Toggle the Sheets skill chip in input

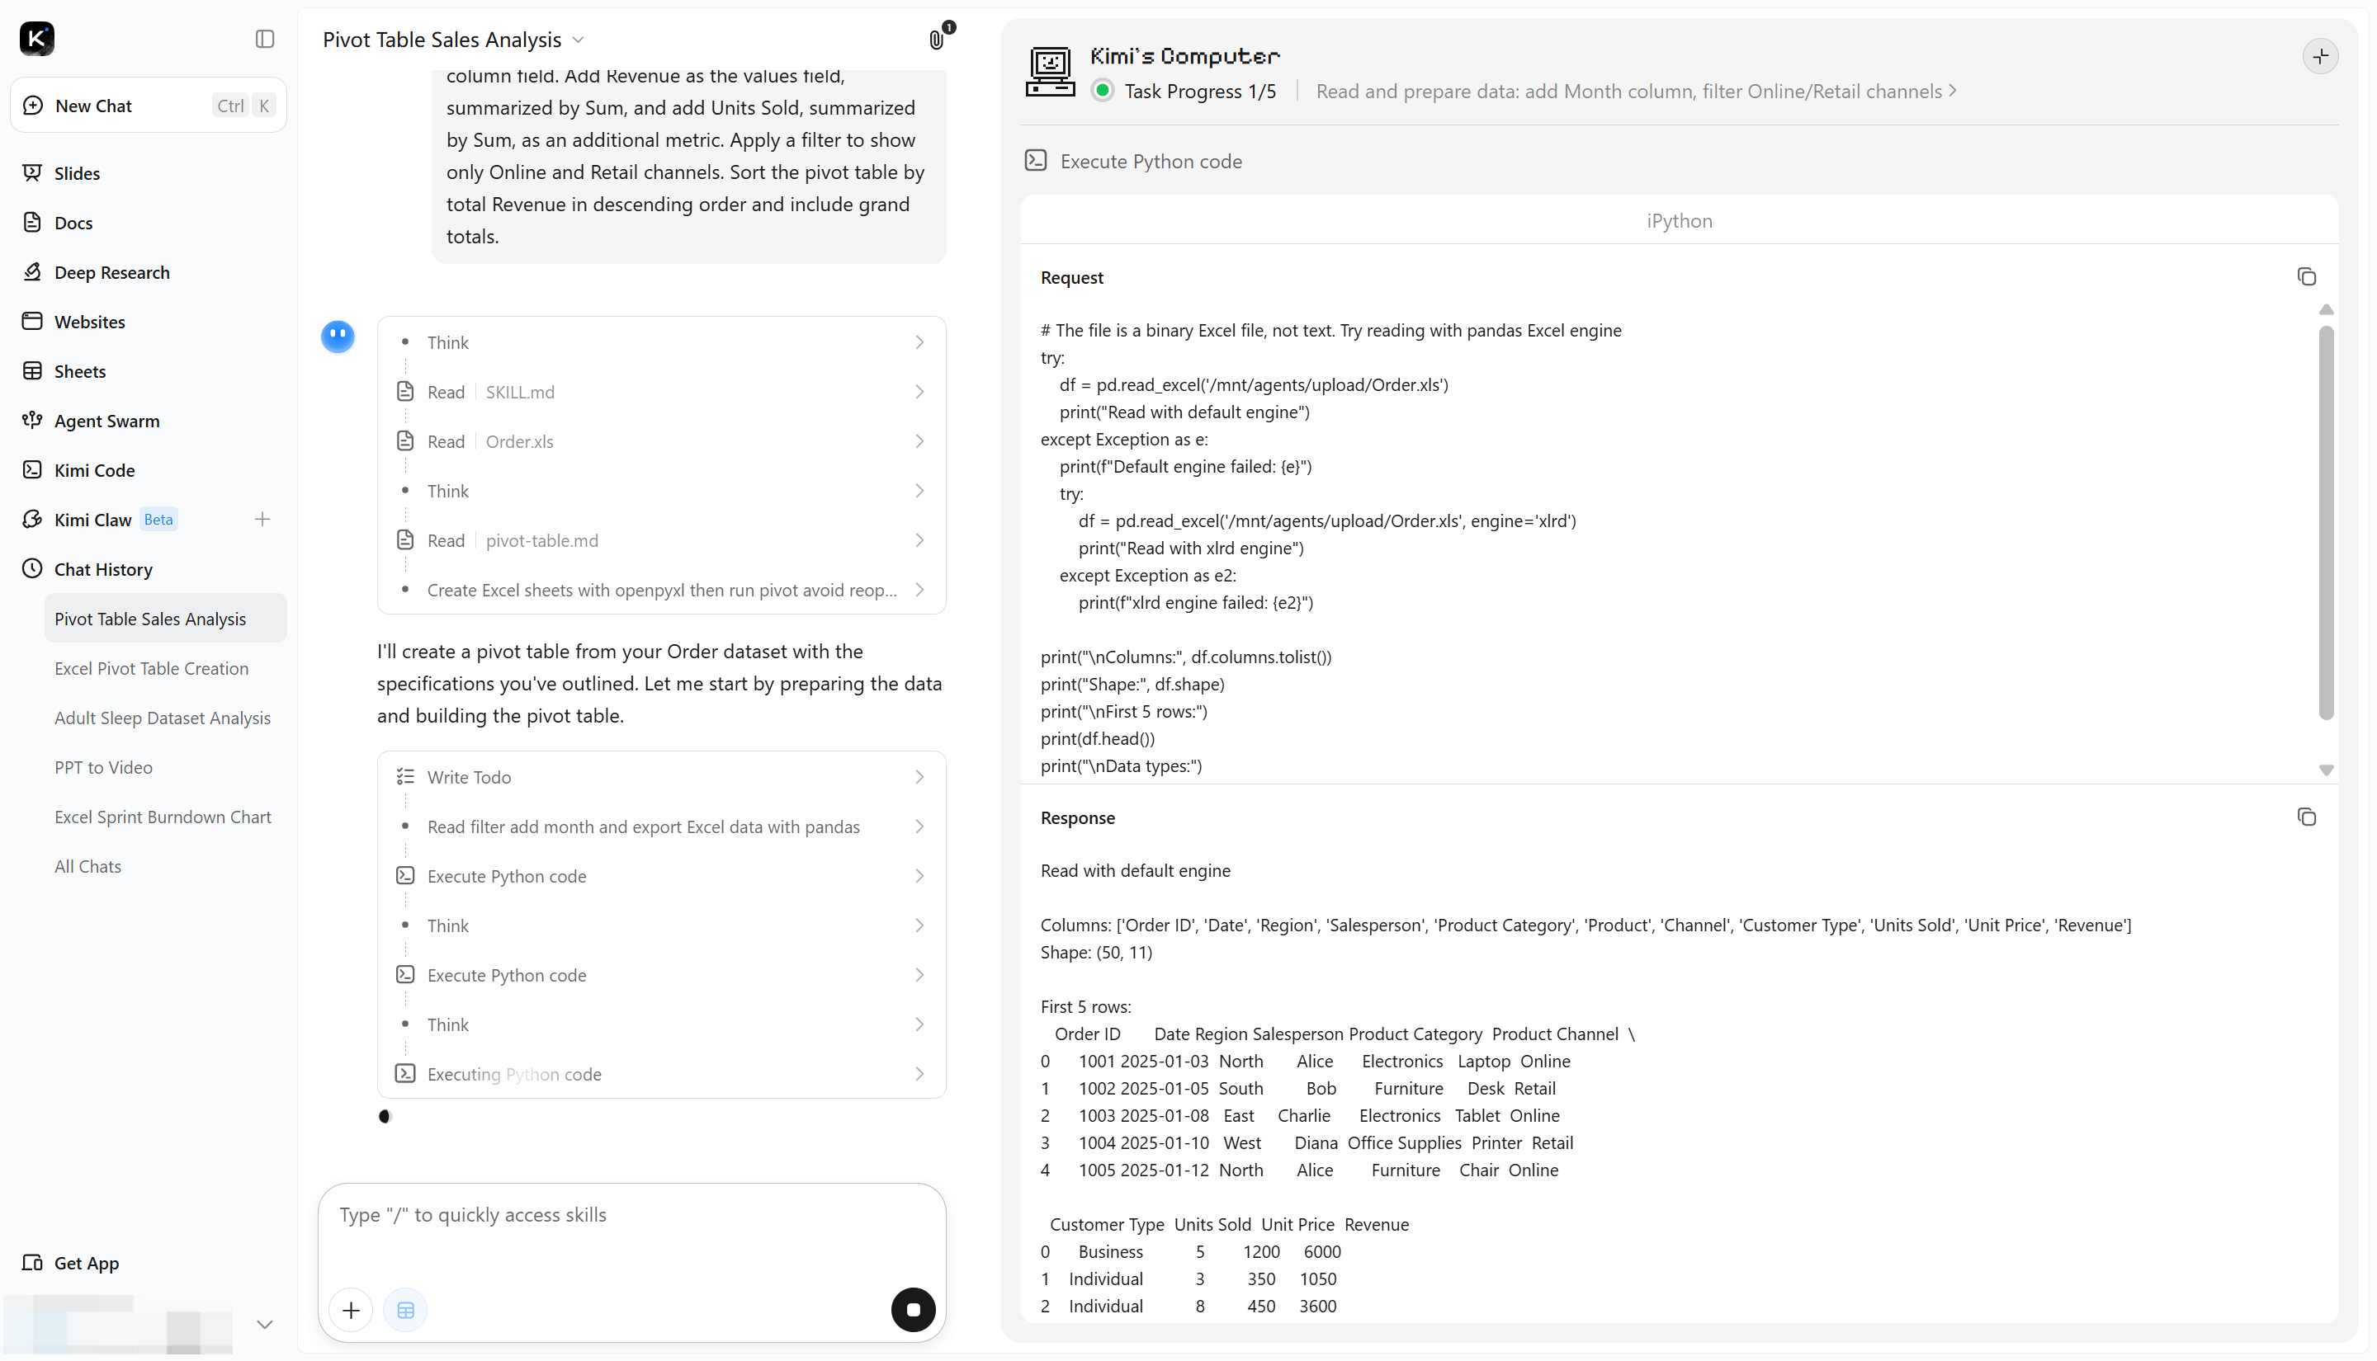click(406, 1311)
